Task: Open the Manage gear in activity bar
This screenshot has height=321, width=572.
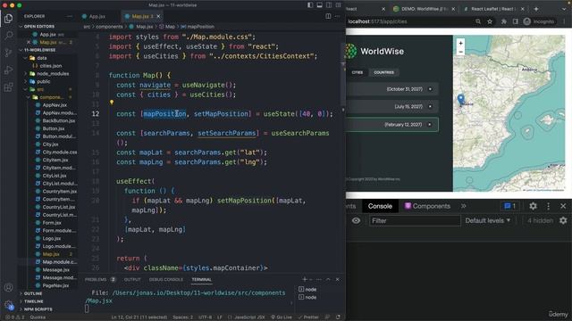Action: pyautogui.click(x=8, y=305)
